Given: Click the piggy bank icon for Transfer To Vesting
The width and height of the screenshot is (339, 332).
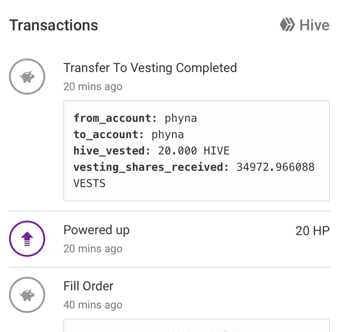Looking at the screenshot, I should tap(27, 77).
